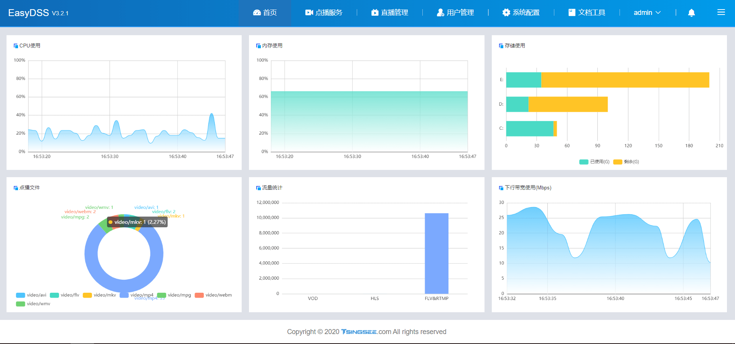The image size is (735, 344).
Task: Expand the admin account dropdown
Action: tap(647, 13)
